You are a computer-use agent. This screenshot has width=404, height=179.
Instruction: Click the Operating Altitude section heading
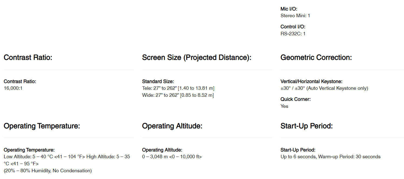click(172, 126)
